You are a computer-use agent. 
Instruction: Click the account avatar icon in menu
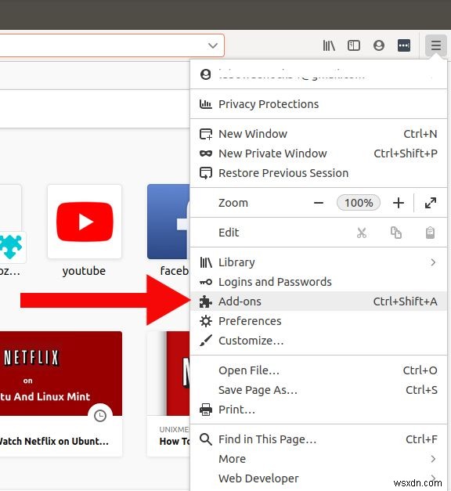click(205, 74)
